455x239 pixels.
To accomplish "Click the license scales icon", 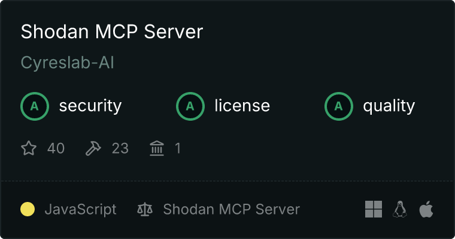I will tap(145, 209).
